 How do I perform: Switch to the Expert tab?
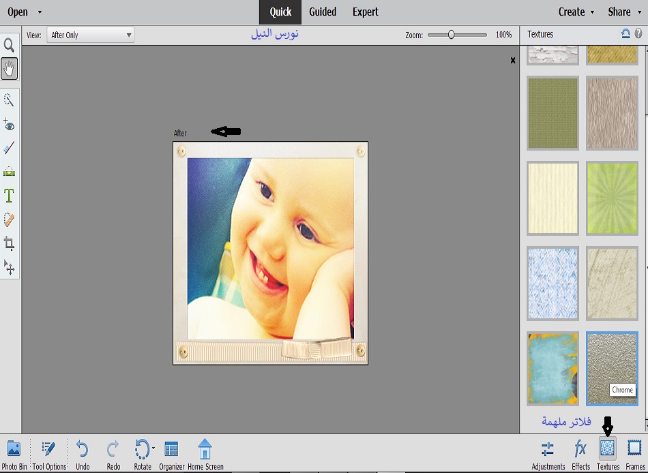click(366, 12)
